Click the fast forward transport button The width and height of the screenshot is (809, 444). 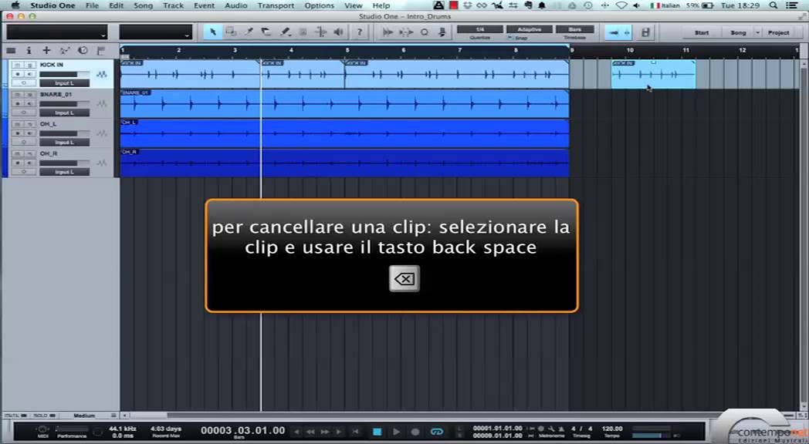[x=325, y=432]
